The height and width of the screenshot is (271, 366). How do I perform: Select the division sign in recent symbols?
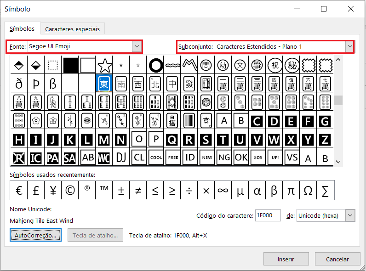tap(189, 190)
